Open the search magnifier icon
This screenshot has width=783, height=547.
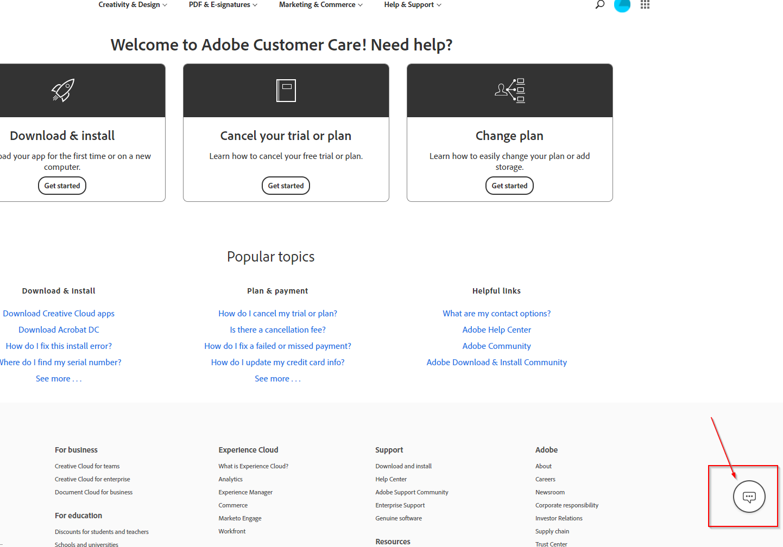pos(600,4)
